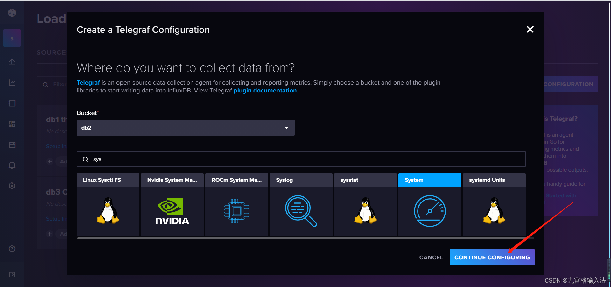Open Settings gear icon in sidebar
This screenshot has width=611, height=287.
tap(12, 186)
